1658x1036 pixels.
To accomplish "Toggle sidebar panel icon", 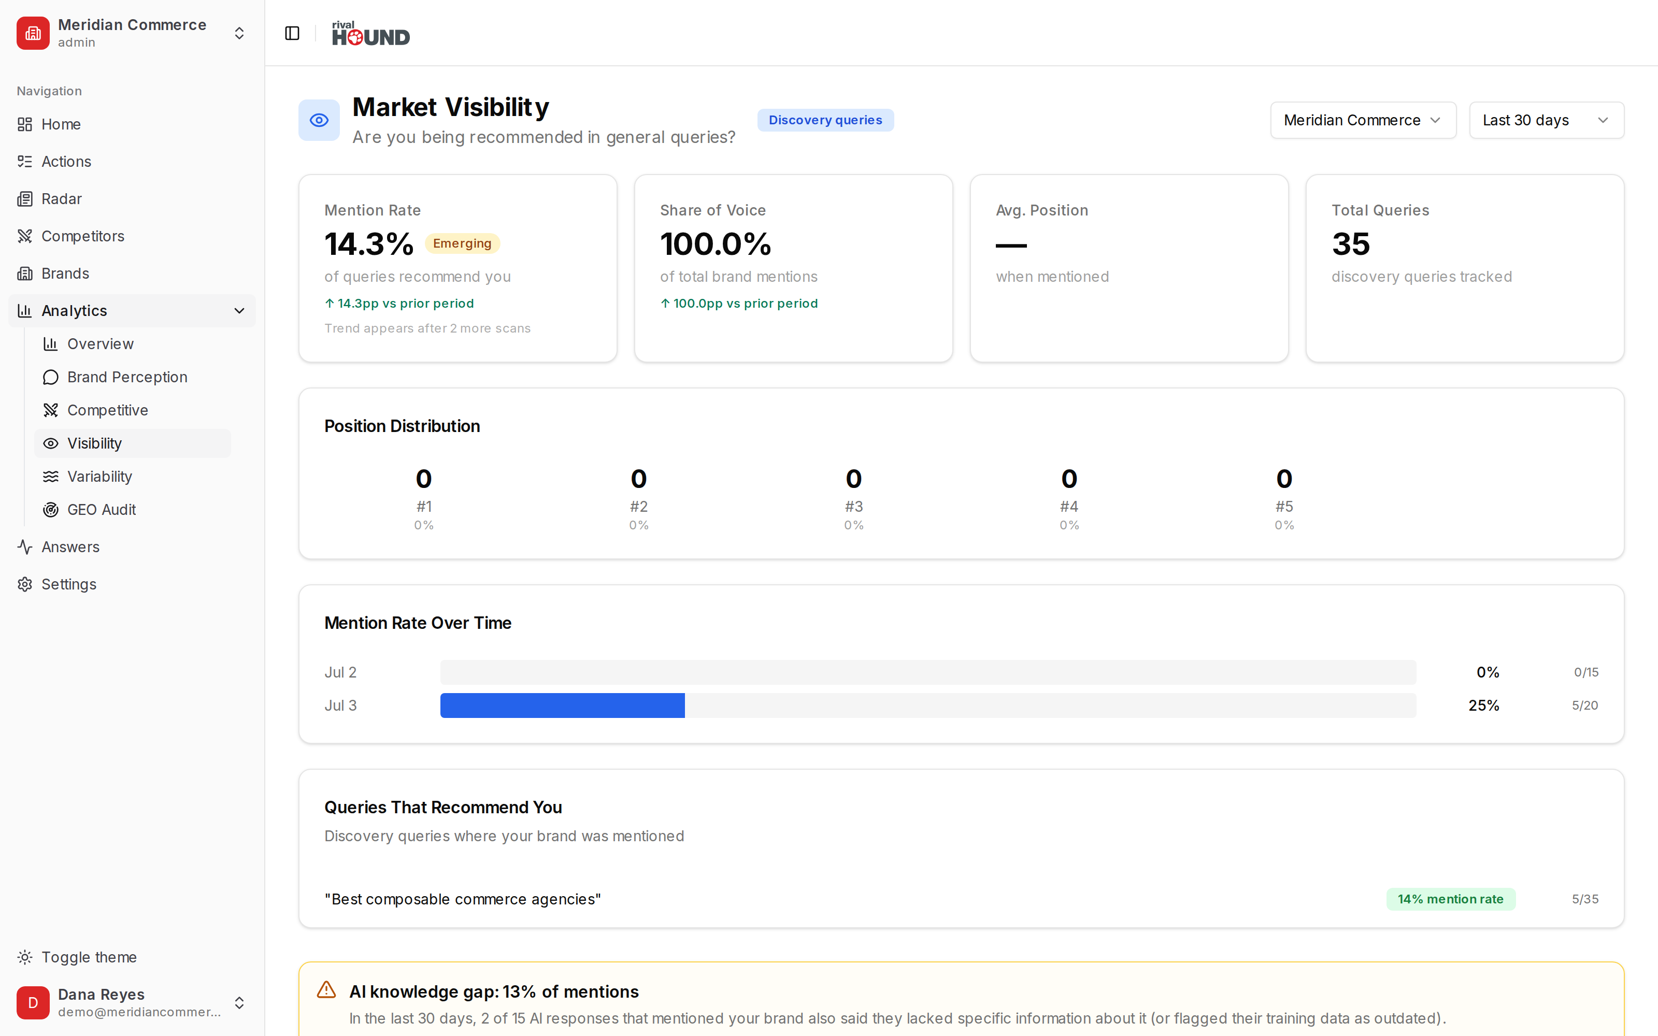I will (x=292, y=33).
